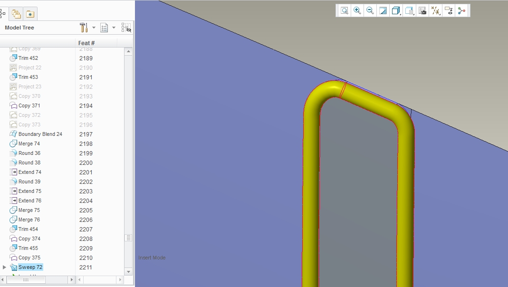Viewport: 508px width, 287px height.
Task: Click tree name column scroll-right arrow
Action: click(x=72, y=279)
